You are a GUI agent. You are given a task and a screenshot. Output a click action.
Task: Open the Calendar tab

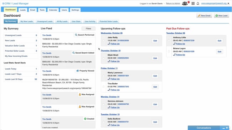[53, 10]
